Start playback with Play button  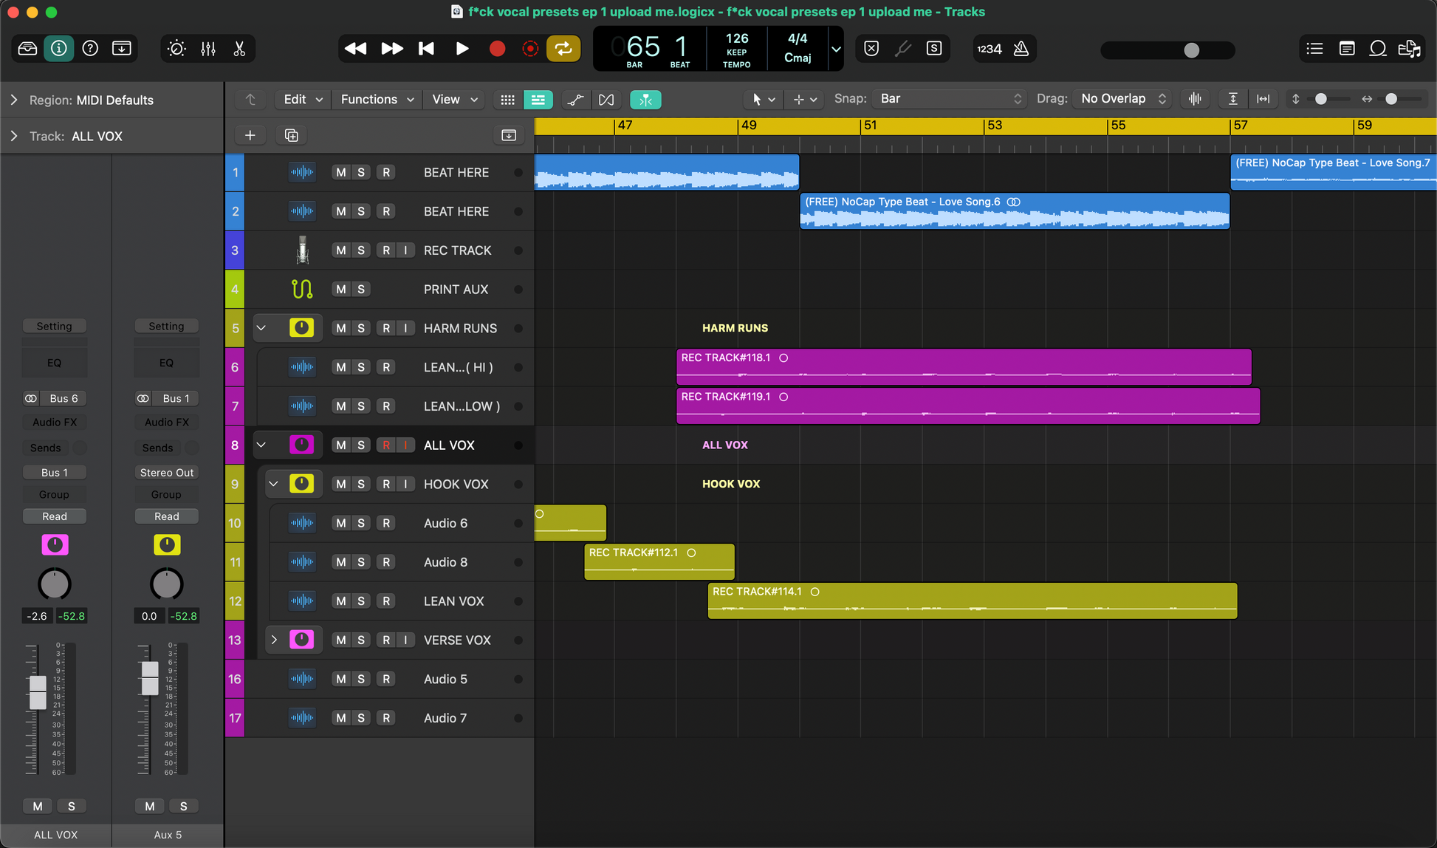[x=462, y=49]
